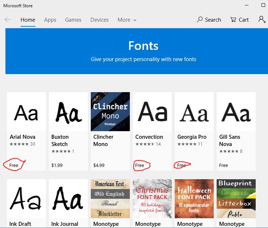The height and width of the screenshot is (228, 268).
Task: Click the Georgia Pro title text
Action: point(192,137)
